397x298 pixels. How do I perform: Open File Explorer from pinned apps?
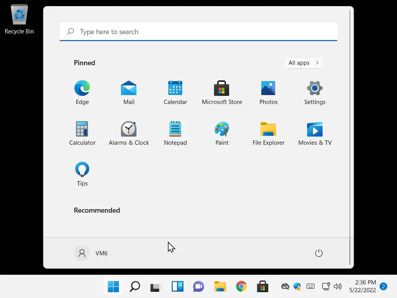[x=268, y=133]
